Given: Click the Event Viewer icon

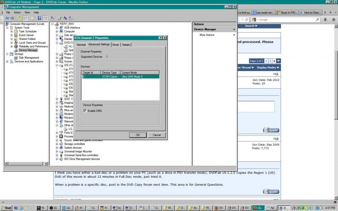Looking at the screenshot, I should tap(16, 35).
